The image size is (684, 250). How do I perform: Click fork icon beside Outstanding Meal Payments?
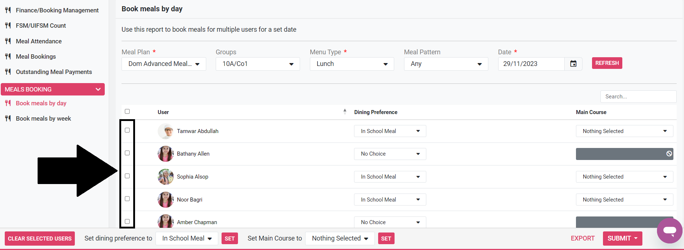(8, 72)
